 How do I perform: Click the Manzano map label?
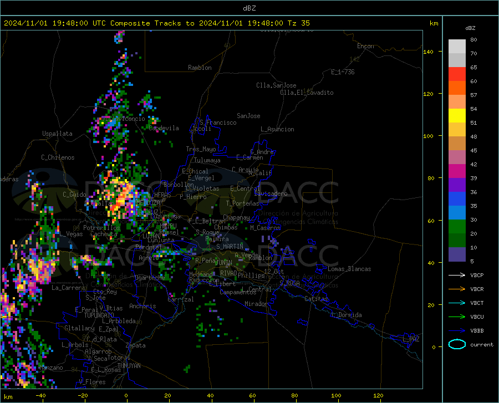pyautogui.click(x=51, y=368)
